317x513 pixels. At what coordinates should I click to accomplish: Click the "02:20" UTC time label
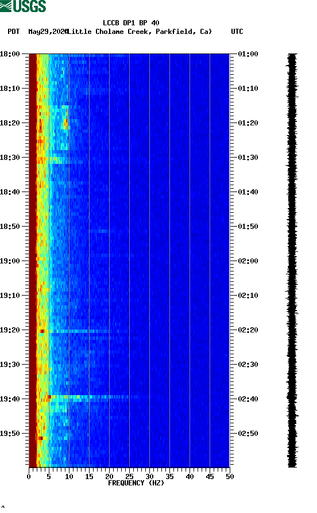pos(248,330)
